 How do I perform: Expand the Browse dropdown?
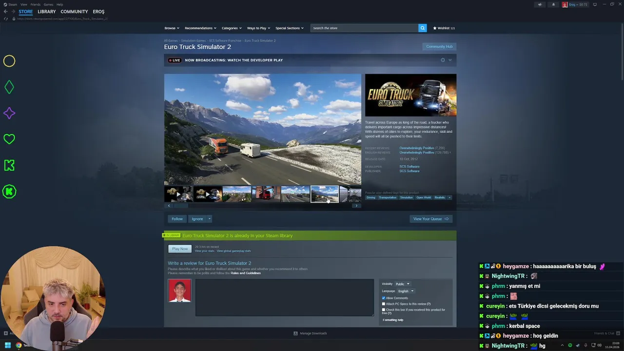pos(172,28)
